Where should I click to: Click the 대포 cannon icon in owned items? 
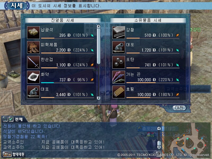point(118,47)
